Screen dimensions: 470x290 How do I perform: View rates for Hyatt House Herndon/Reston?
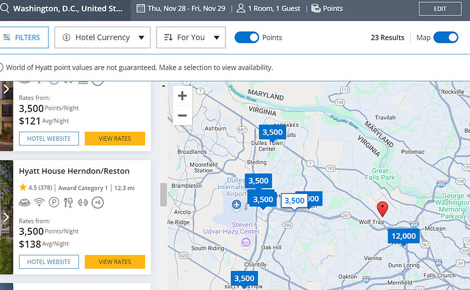(x=115, y=262)
